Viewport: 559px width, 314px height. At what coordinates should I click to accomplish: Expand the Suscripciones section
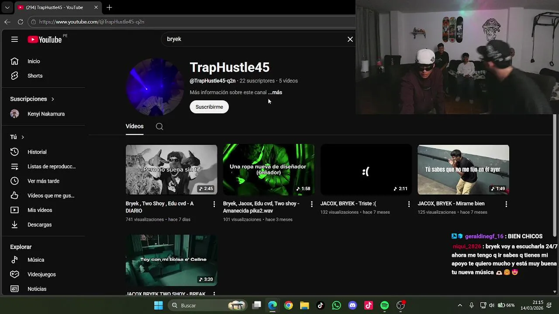[32, 99]
